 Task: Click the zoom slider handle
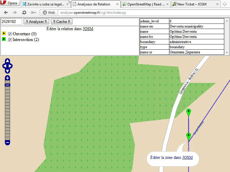point(7,85)
